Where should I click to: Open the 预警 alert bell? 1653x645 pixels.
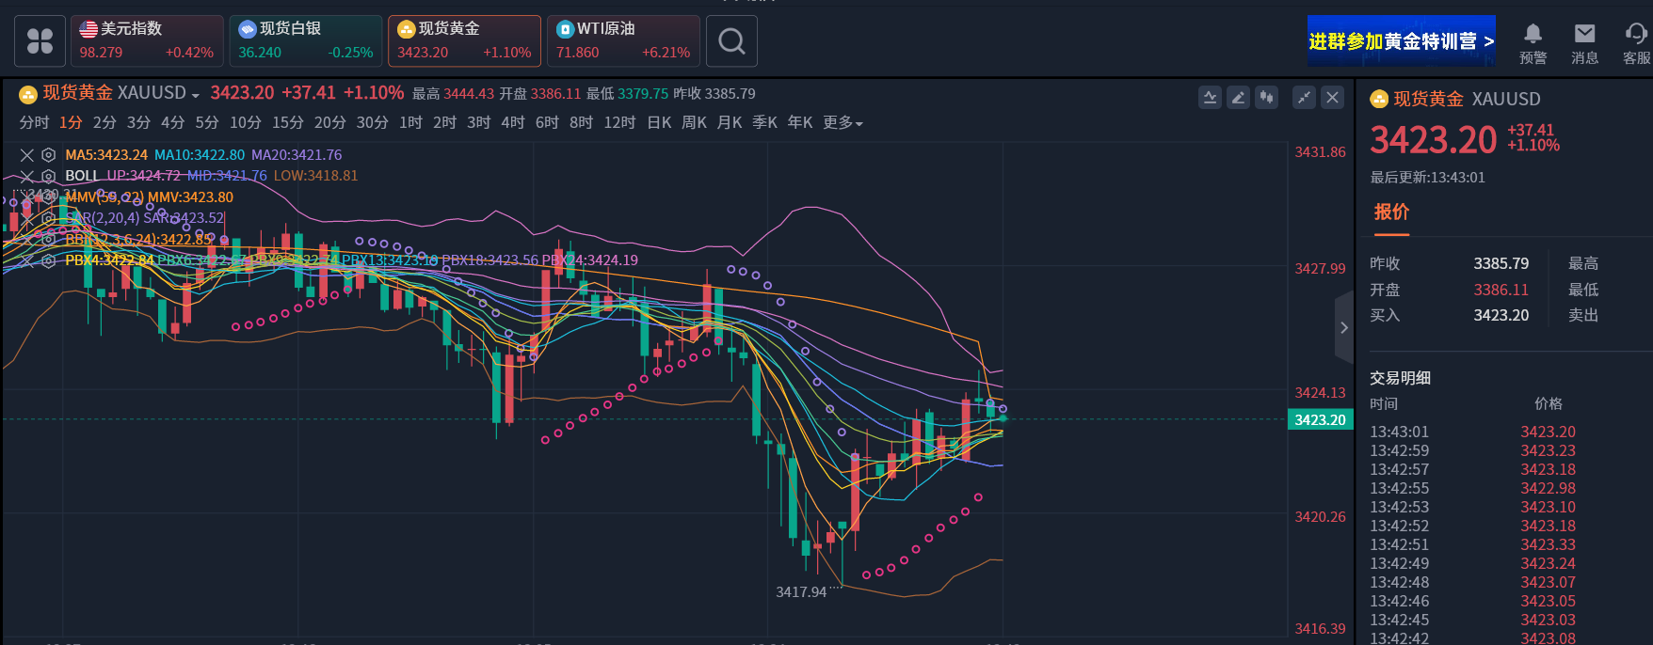click(1533, 42)
